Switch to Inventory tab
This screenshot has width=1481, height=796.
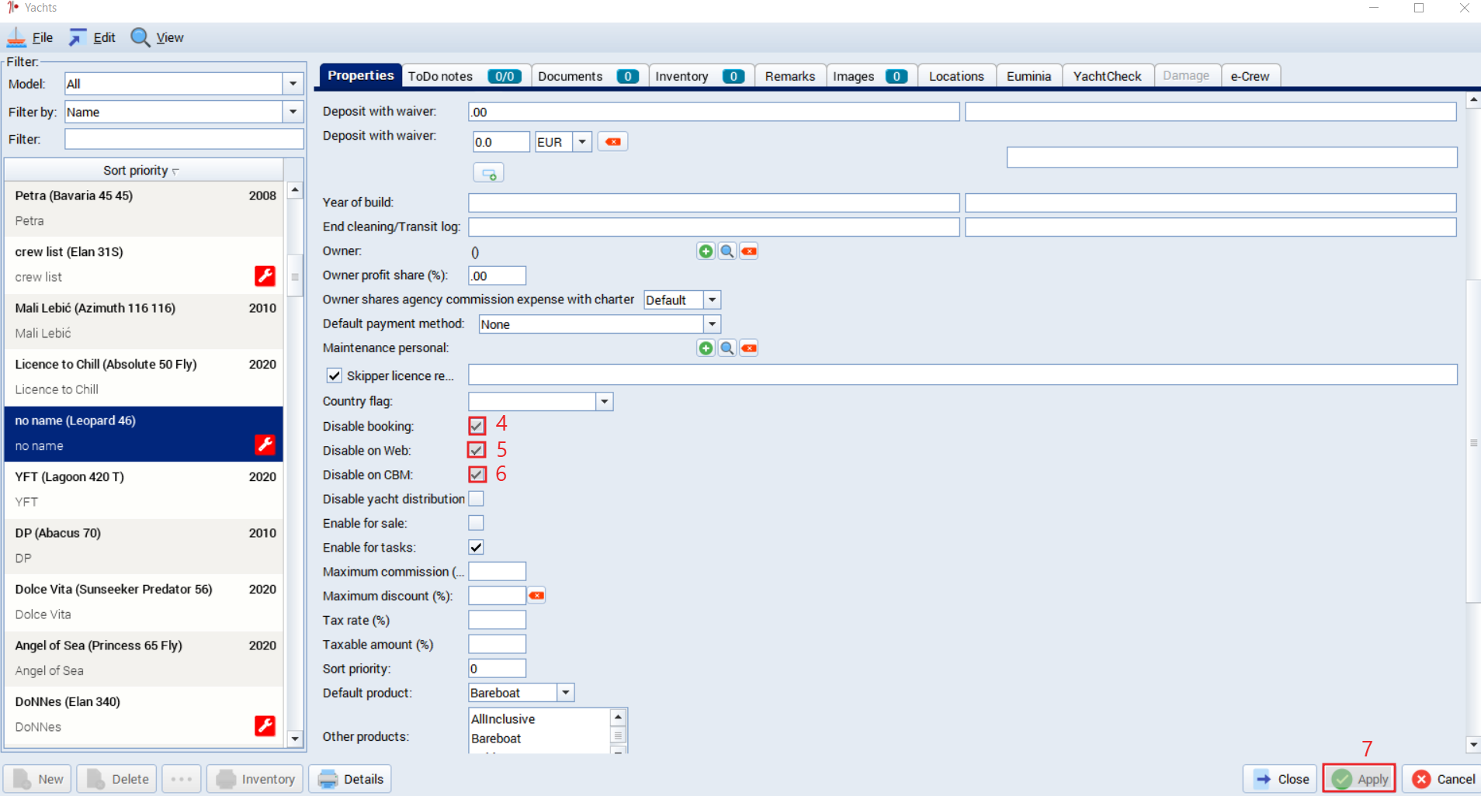(x=701, y=76)
